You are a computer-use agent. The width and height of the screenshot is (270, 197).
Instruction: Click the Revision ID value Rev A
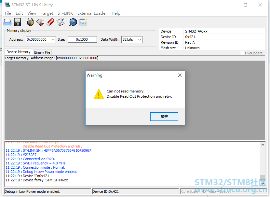[x=190, y=42]
